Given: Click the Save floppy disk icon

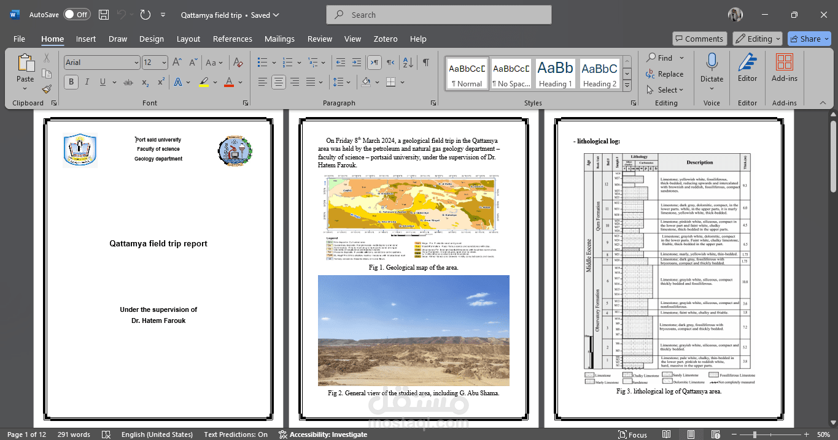Looking at the screenshot, I should pyautogui.click(x=104, y=15).
